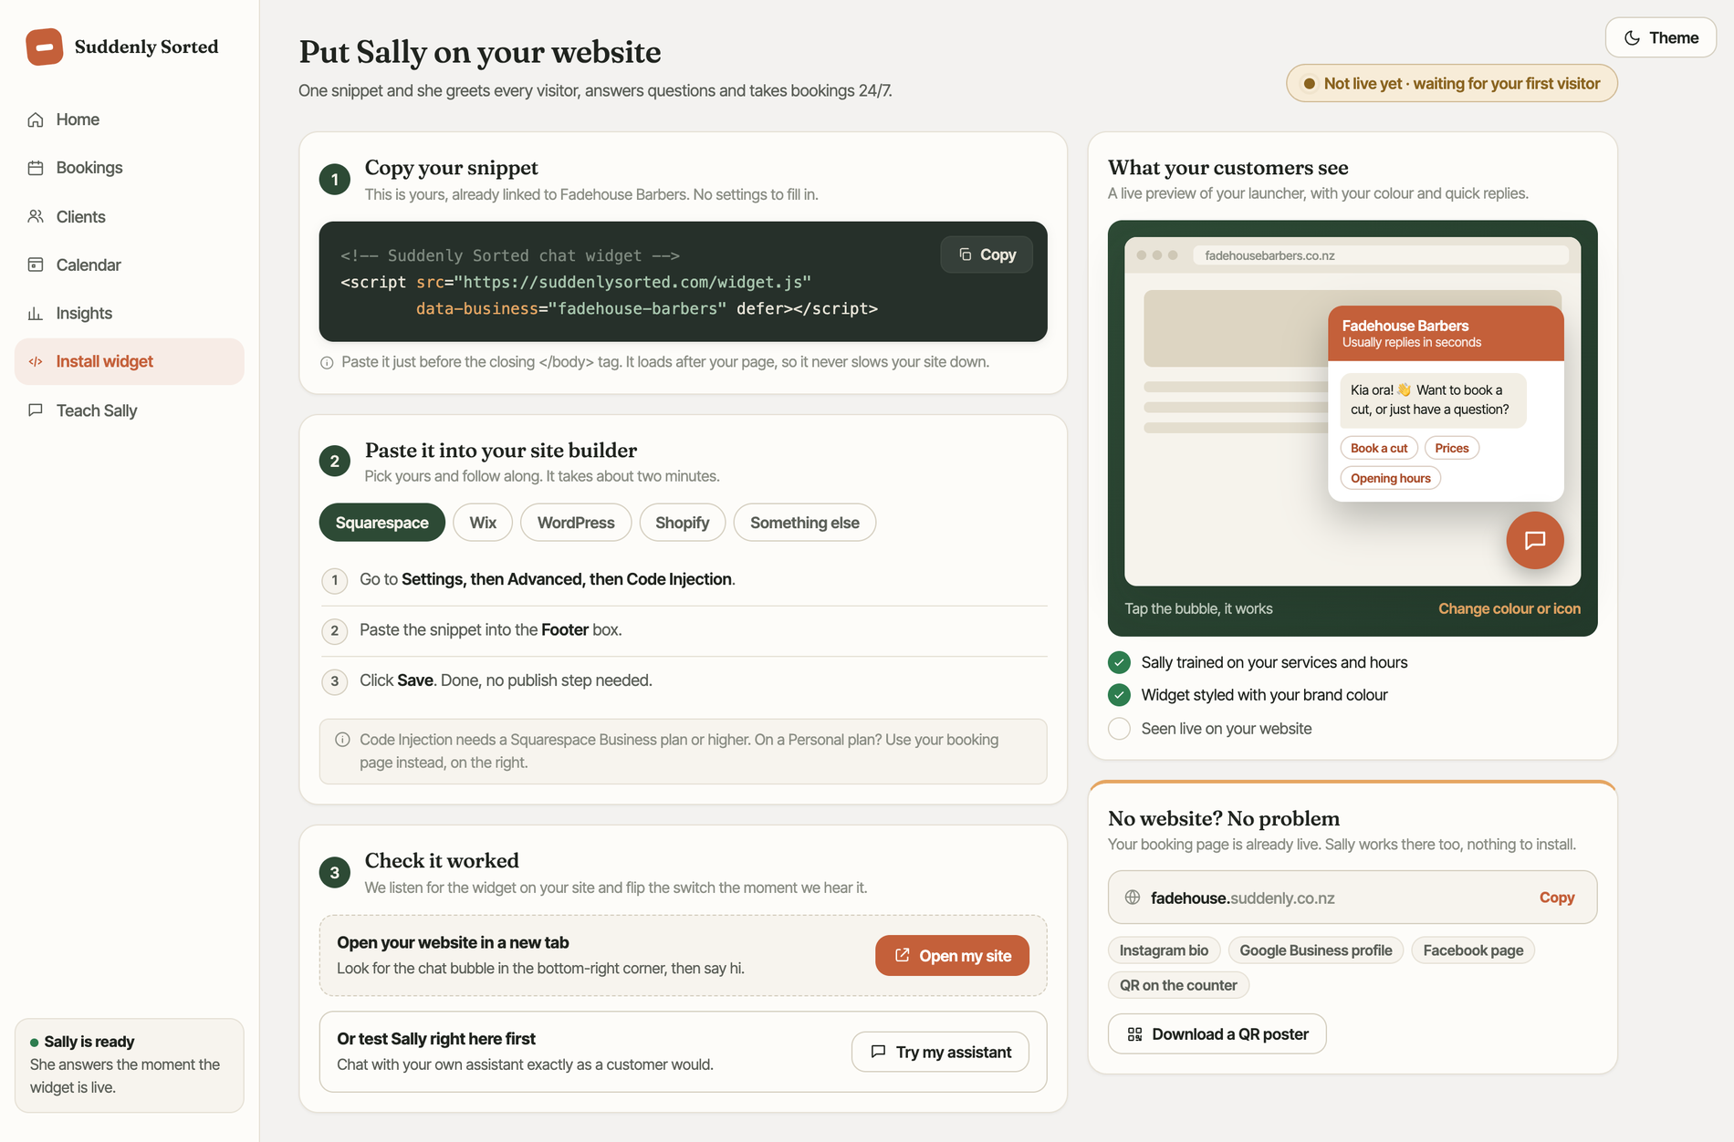Click the Paste the snippet into the Footer step
This screenshot has width=1734, height=1142.
tap(490, 630)
